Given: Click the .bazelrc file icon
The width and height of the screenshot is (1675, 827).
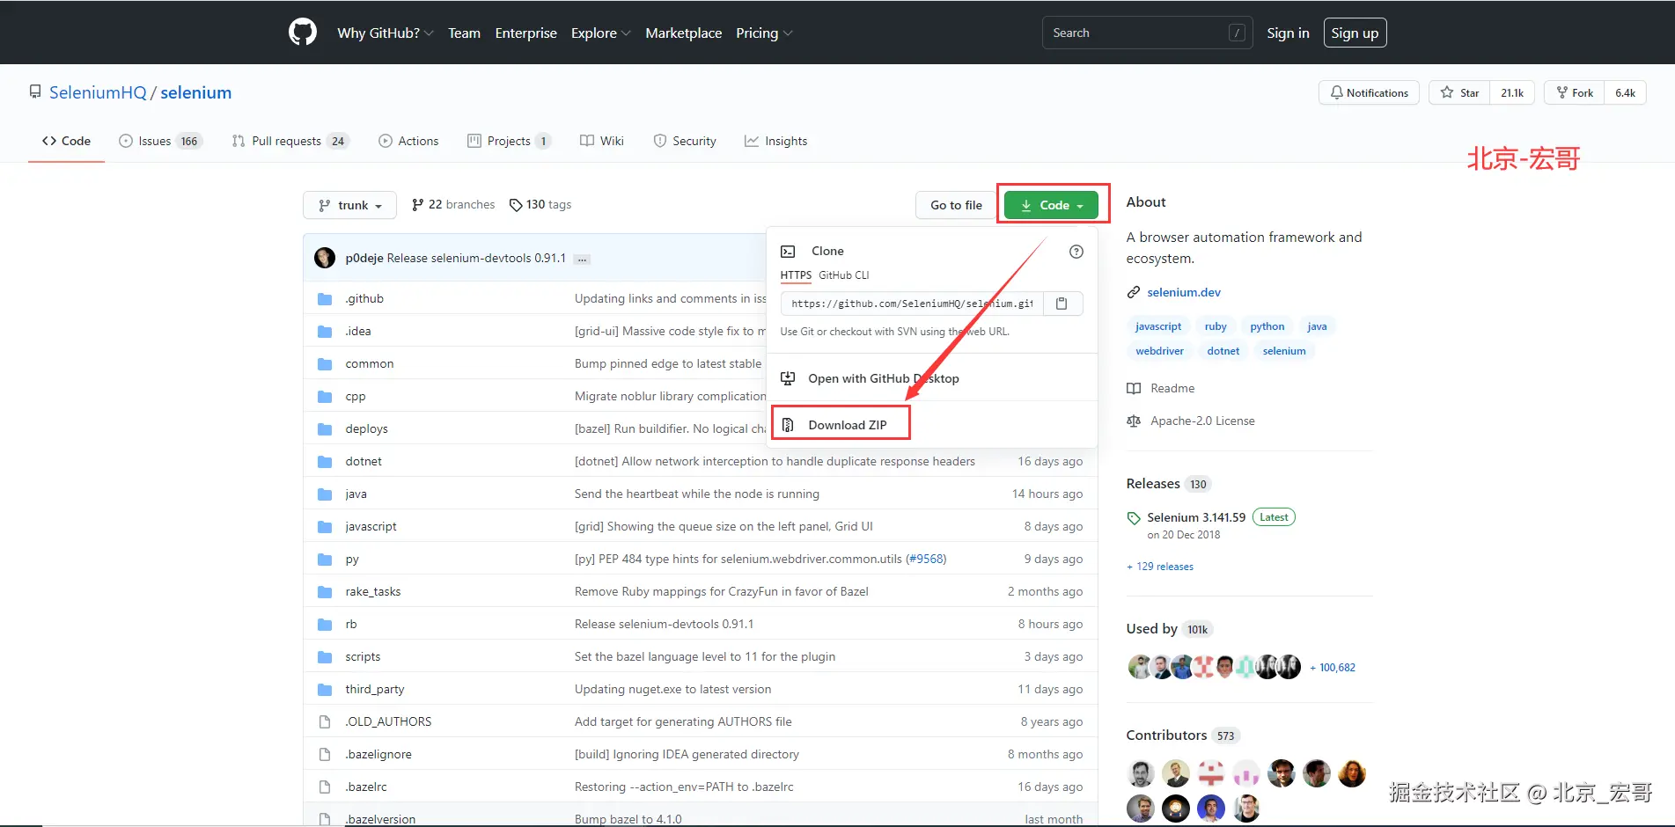Looking at the screenshot, I should pos(325,787).
